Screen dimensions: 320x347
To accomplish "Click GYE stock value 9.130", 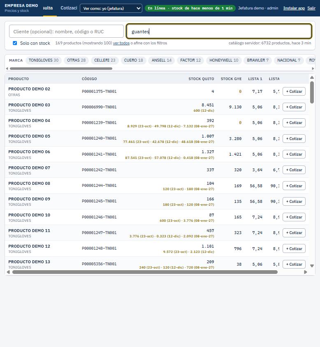I will pyautogui.click(x=235, y=107).
